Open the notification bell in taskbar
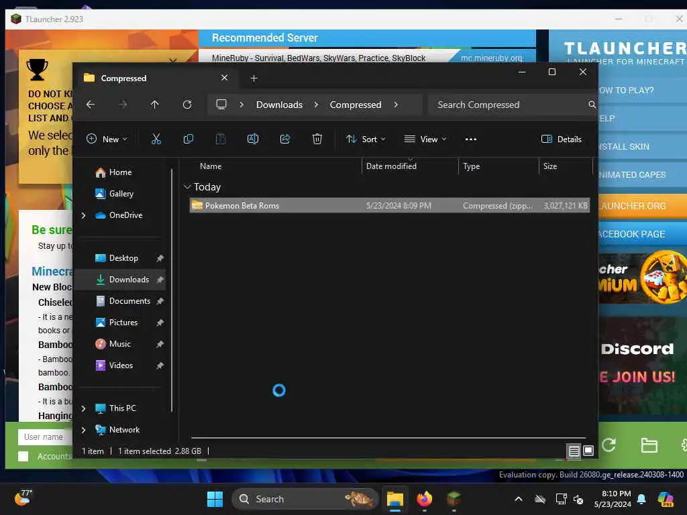The width and height of the screenshot is (687, 515). tap(641, 499)
